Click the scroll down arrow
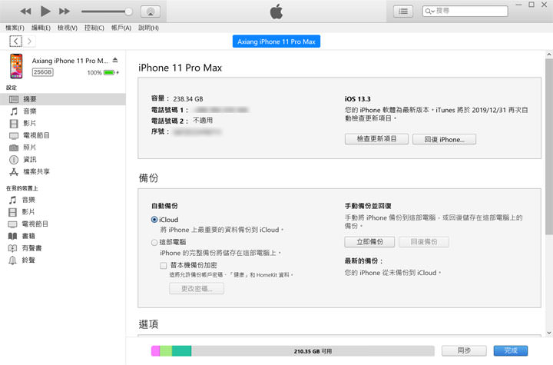Image resolution: width=553 pixels, height=365 pixels. [x=548, y=333]
